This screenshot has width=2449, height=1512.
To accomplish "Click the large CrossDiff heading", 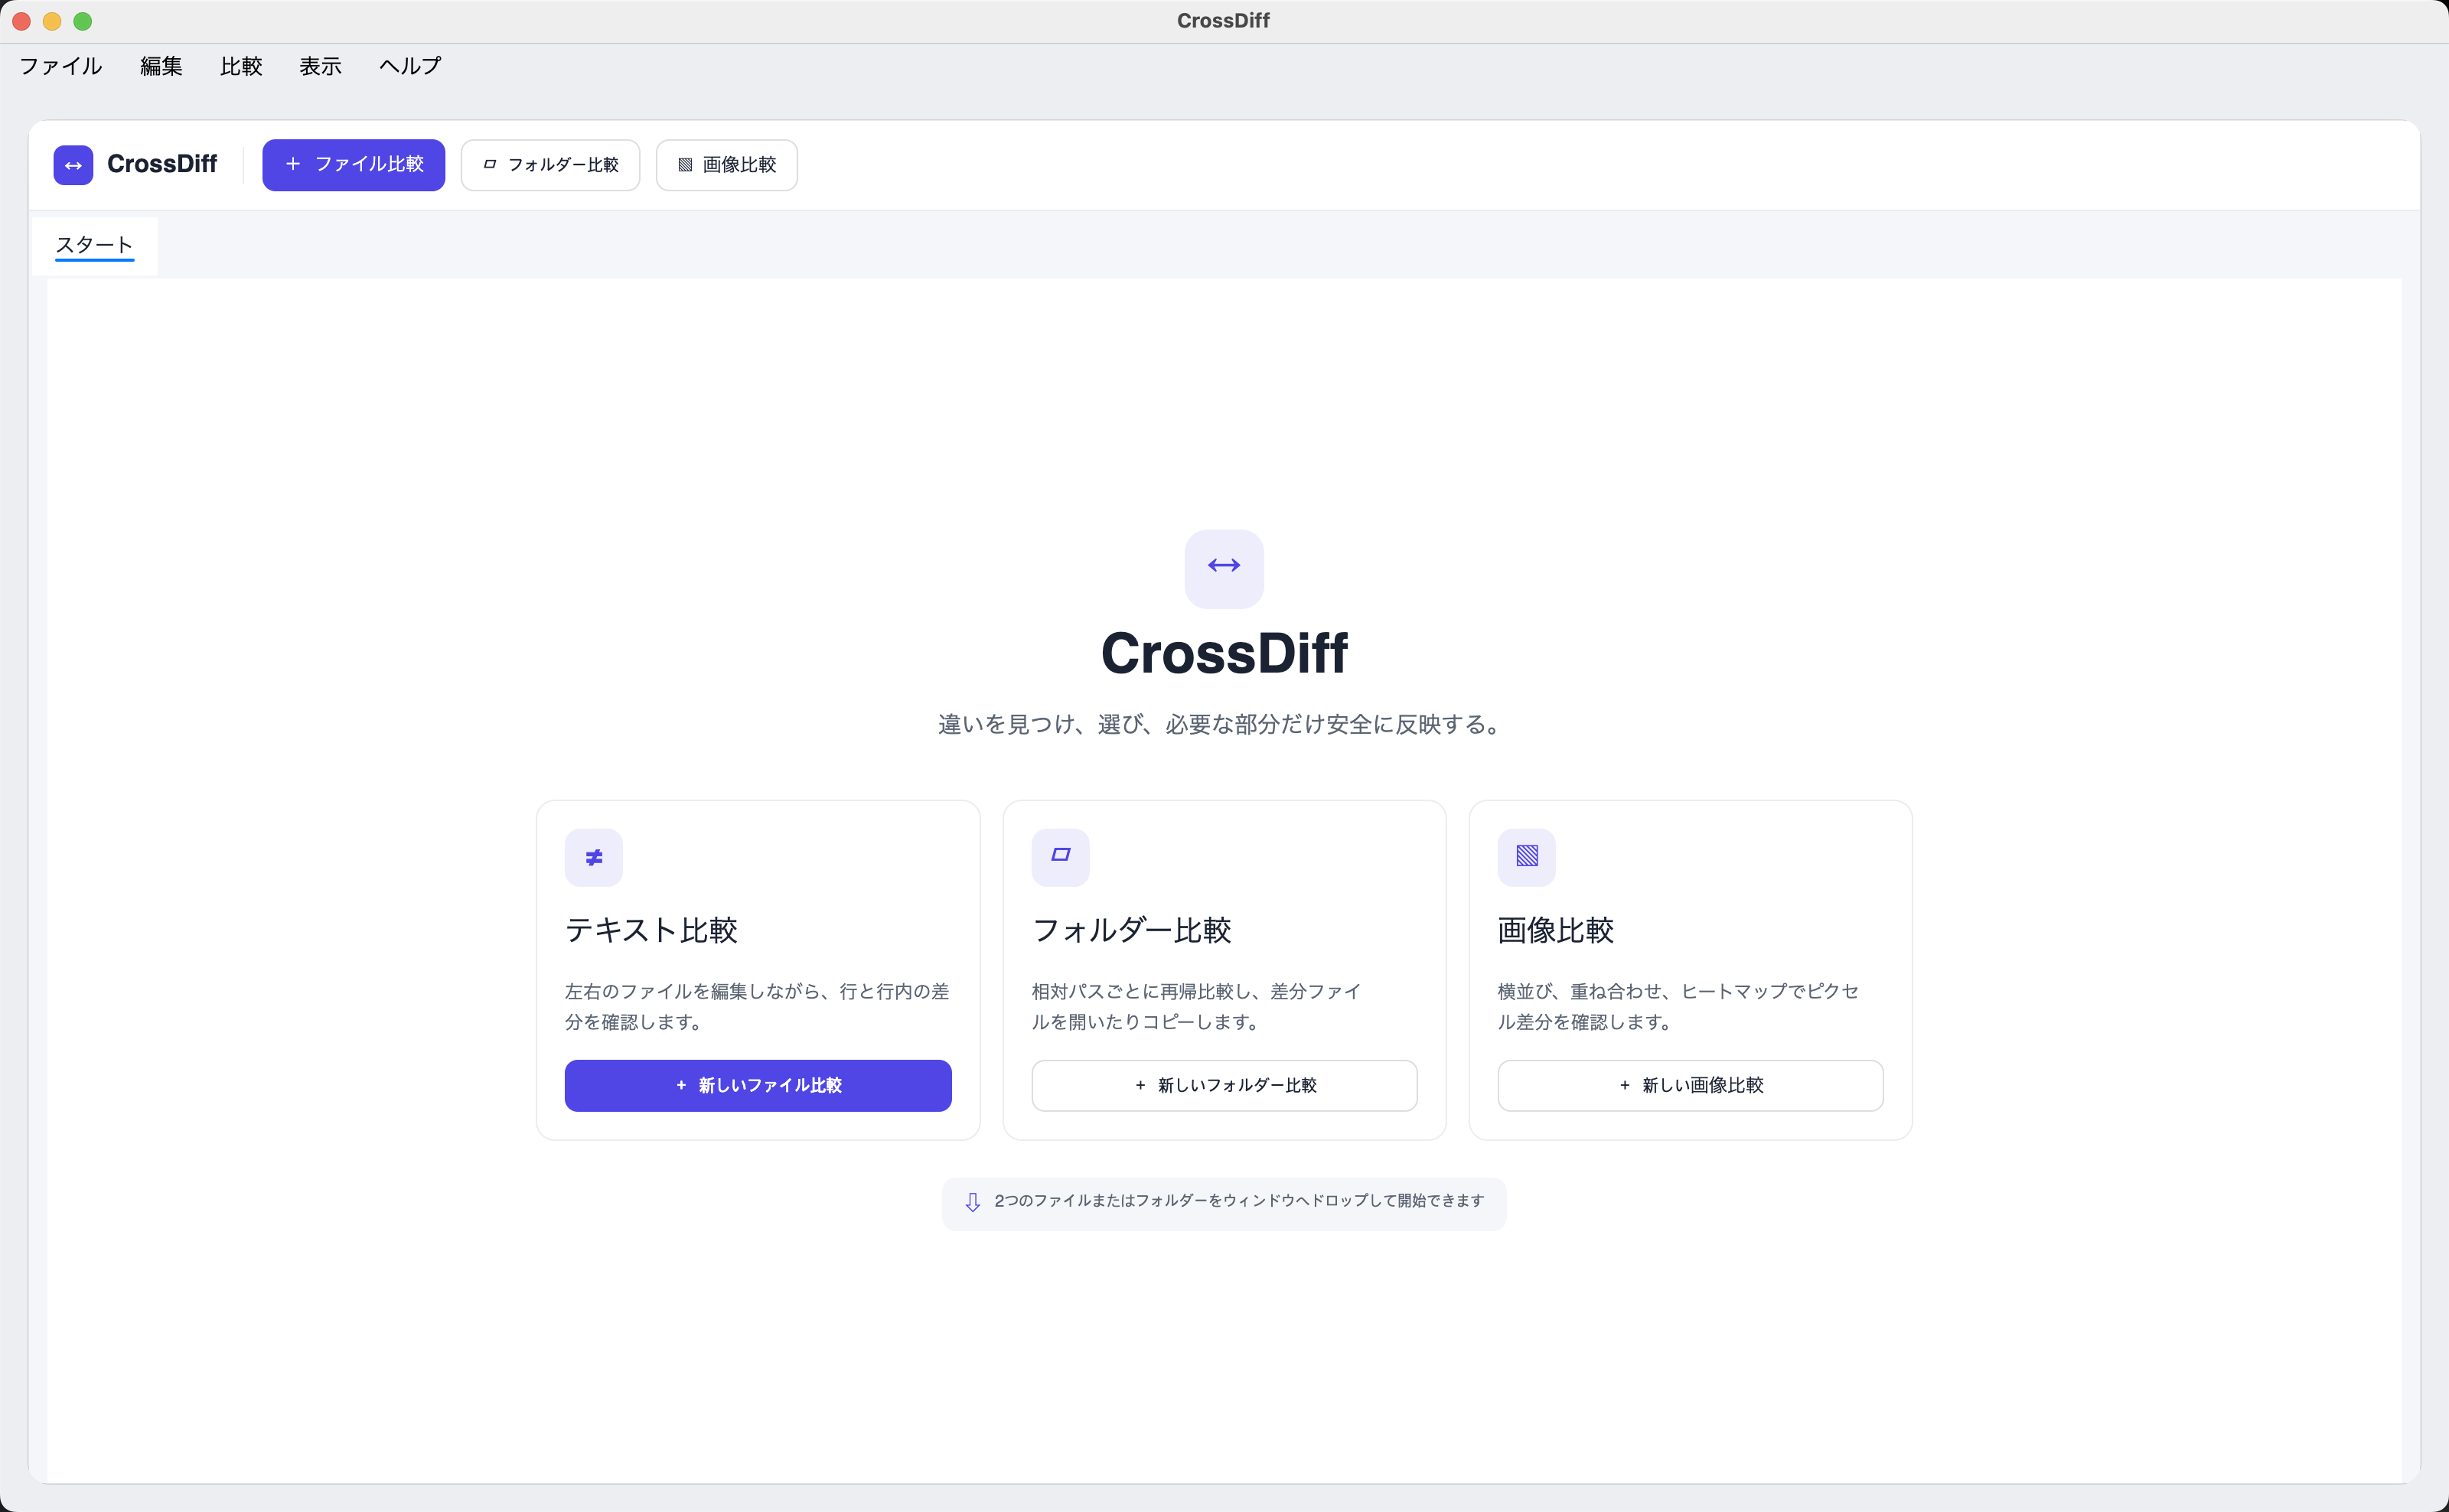I will pyautogui.click(x=1224, y=654).
